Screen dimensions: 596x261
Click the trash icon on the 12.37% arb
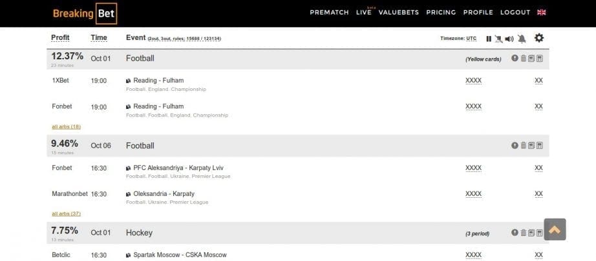tap(524, 59)
